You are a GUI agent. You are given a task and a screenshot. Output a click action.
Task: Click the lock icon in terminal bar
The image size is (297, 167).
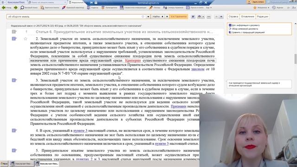[96, 3]
